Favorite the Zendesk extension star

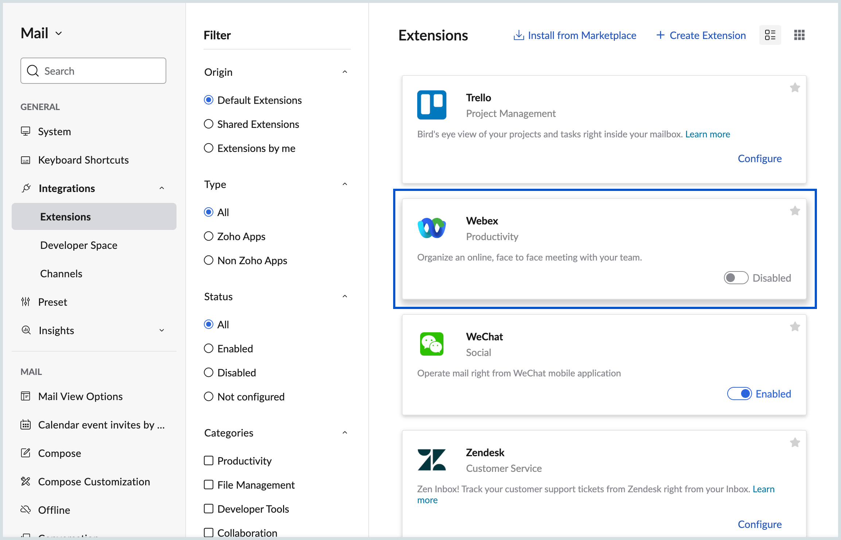[x=795, y=443]
